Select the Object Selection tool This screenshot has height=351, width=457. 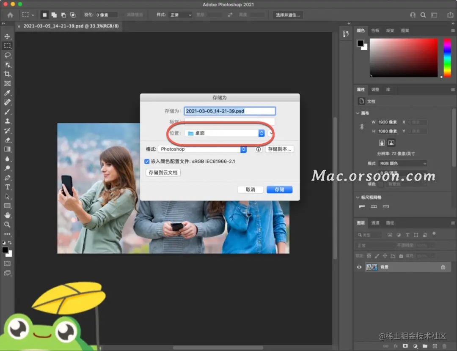[7, 65]
